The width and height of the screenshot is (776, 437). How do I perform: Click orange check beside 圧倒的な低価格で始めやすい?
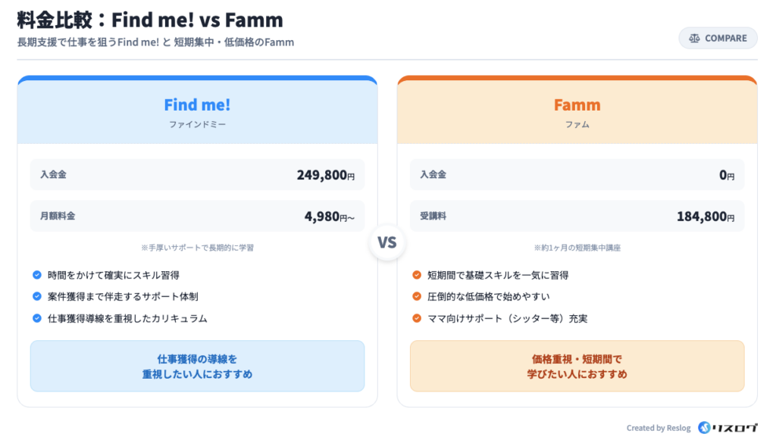pyautogui.click(x=417, y=296)
